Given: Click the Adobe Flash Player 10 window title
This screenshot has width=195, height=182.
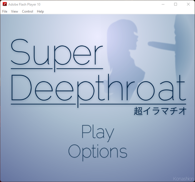Looking at the screenshot, I should [x=24, y=4].
